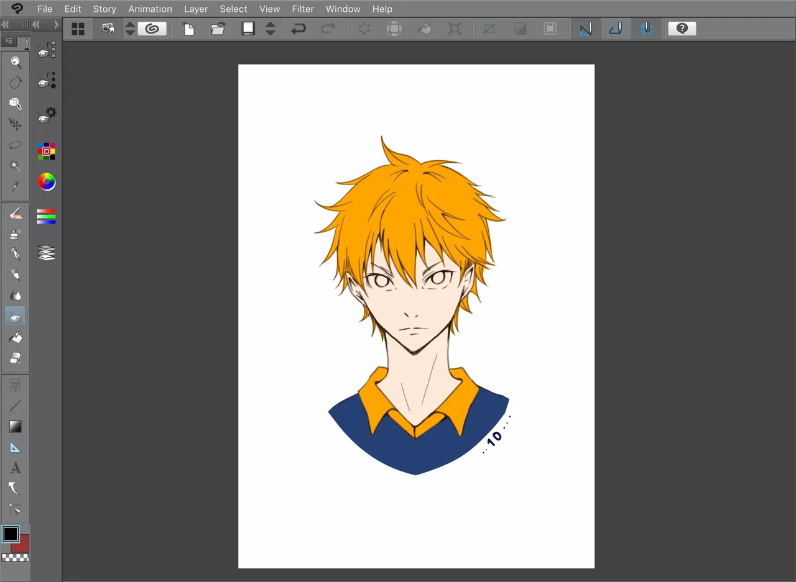The width and height of the screenshot is (796, 582).
Task: Expand the palette dock with right chevron
Action: (56, 24)
